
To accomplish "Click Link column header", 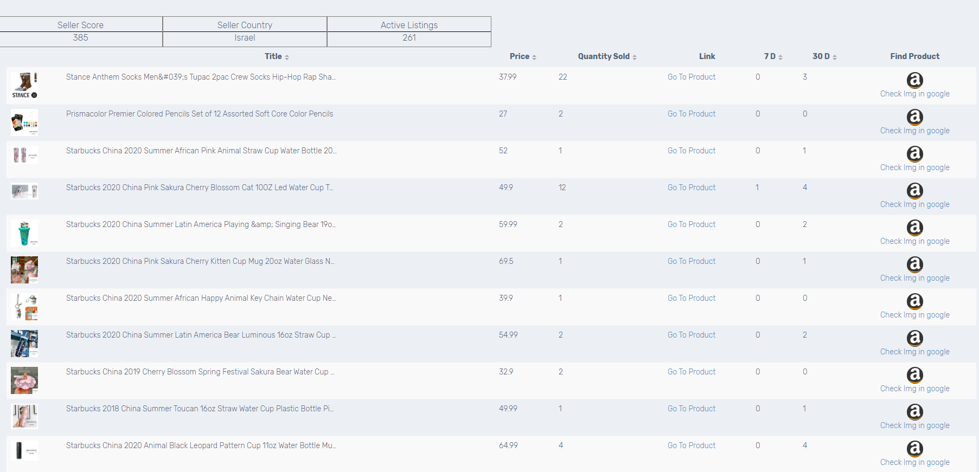I will tap(707, 56).
